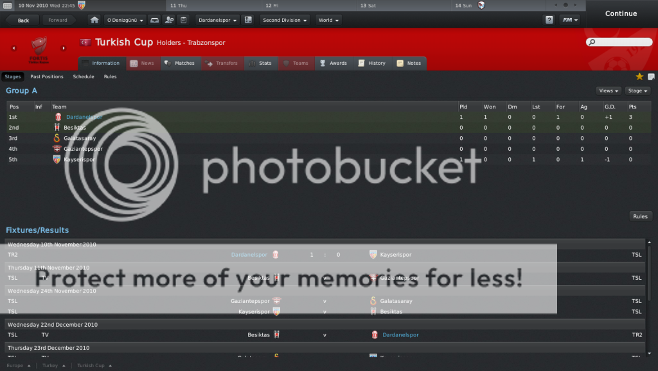The image size is (658, 371).
Task: Open the World dropdown
Action: coord(328,20)
